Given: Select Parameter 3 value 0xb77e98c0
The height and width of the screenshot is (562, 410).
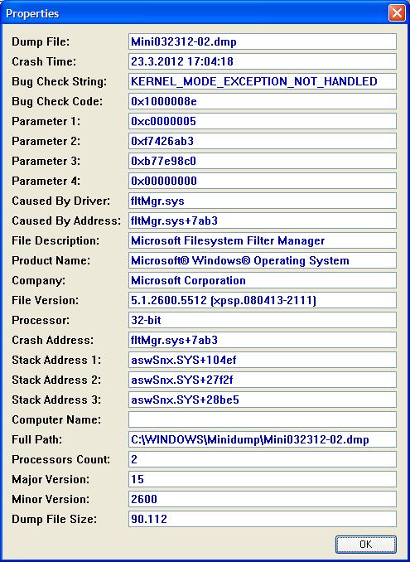Looking at the screenshot, I should 263,161.
